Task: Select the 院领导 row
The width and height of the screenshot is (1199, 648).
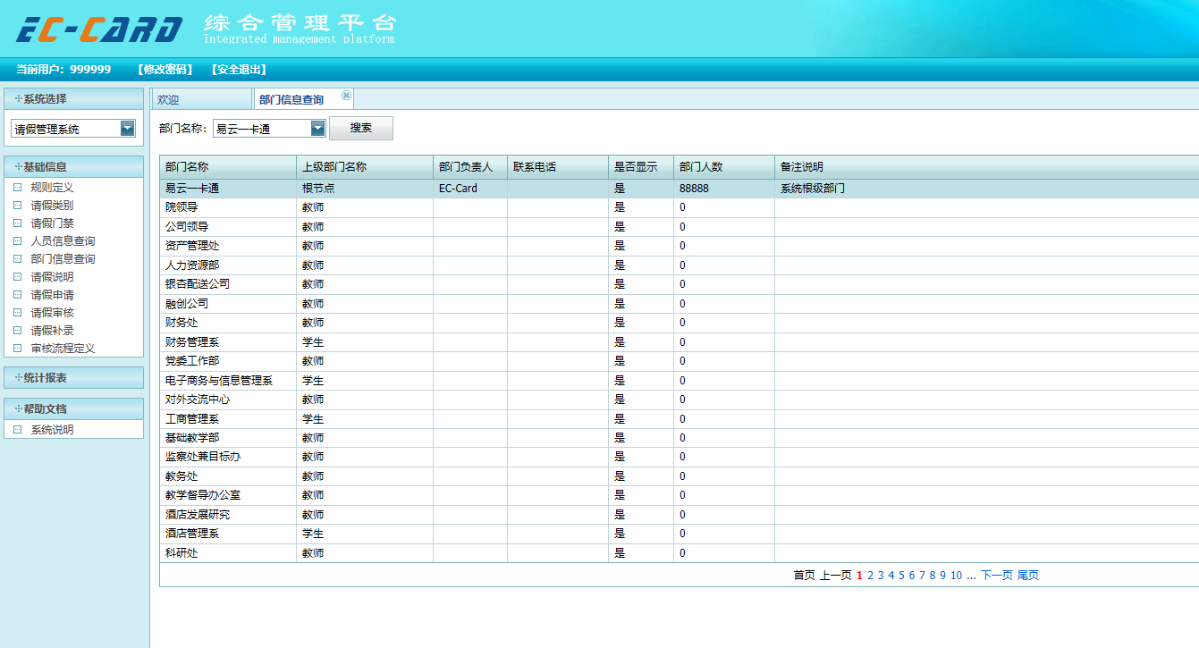Action: tap(680, 207)
